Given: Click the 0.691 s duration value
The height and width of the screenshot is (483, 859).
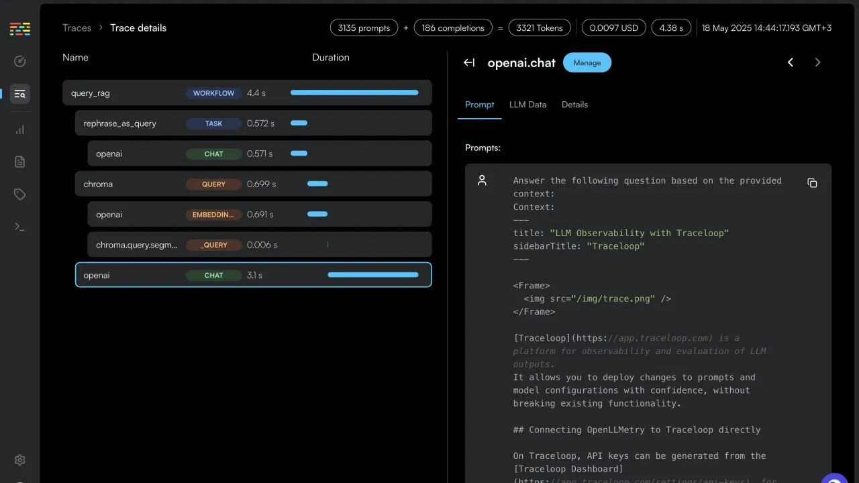Looking at the screenshot, I should click(x=260, y=215).
